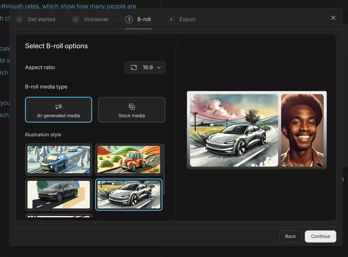Click the Get started completed checkmark

[x=19, y=19]
